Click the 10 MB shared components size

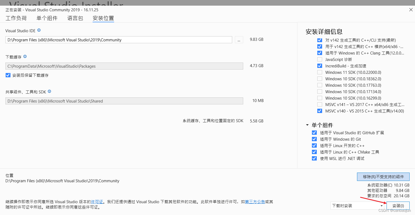pos(258,101)
